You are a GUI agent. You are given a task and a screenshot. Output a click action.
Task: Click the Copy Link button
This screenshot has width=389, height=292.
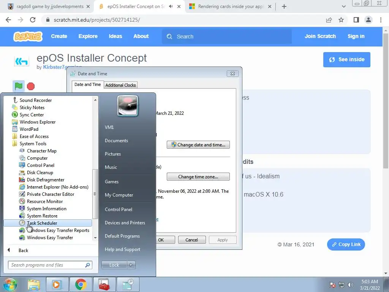click(x=346, y=244)
